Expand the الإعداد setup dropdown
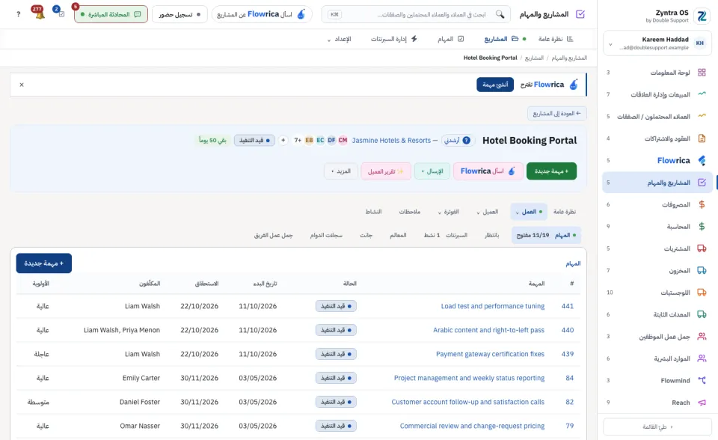This screenshot has width=718, height=440. (339, 40)
